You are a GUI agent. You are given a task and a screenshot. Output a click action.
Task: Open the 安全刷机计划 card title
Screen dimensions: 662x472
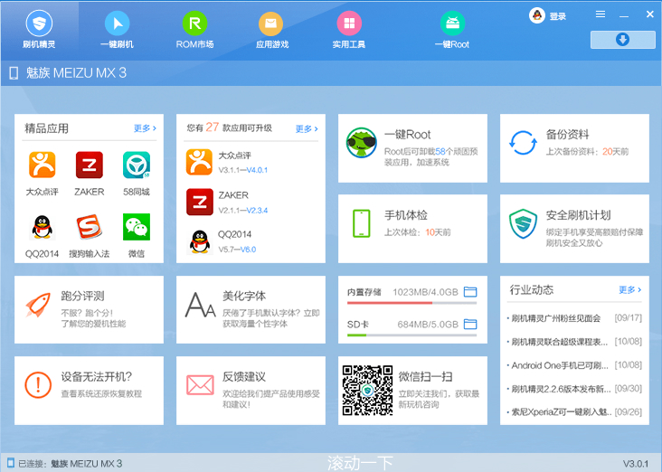coord(579,215)
